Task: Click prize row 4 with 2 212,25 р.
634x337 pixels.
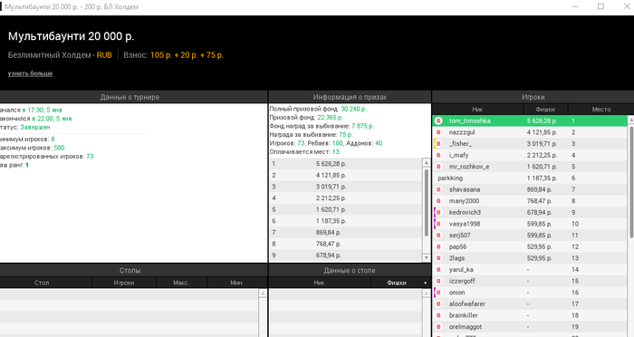Action: click(x=346, y=198)
